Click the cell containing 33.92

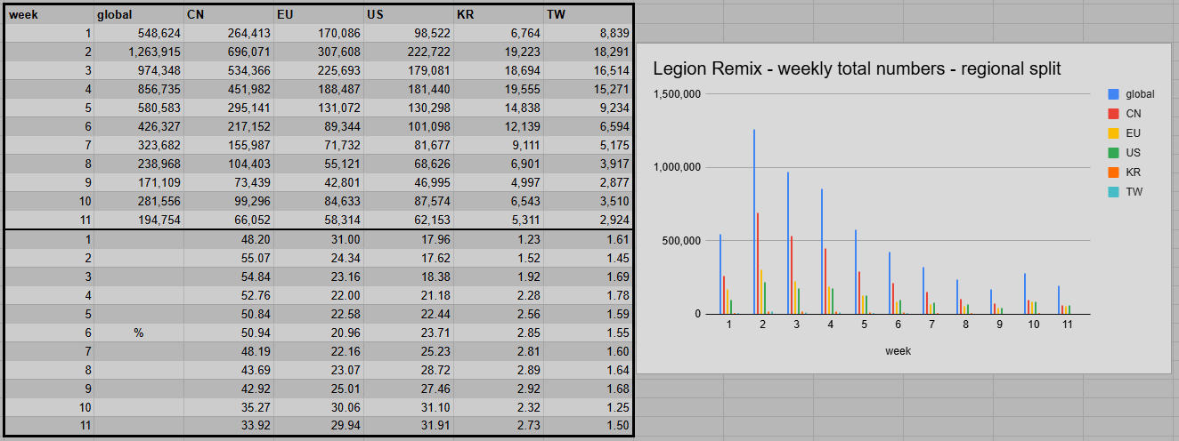[x=228, y=426]
